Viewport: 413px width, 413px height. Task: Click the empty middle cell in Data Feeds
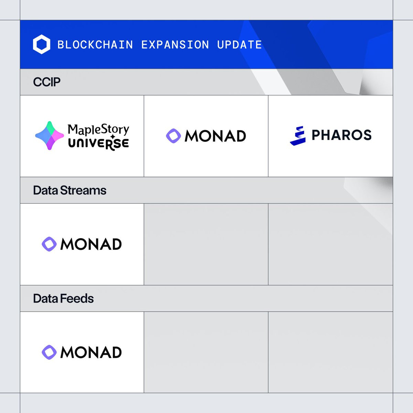[x=206, y=352]
